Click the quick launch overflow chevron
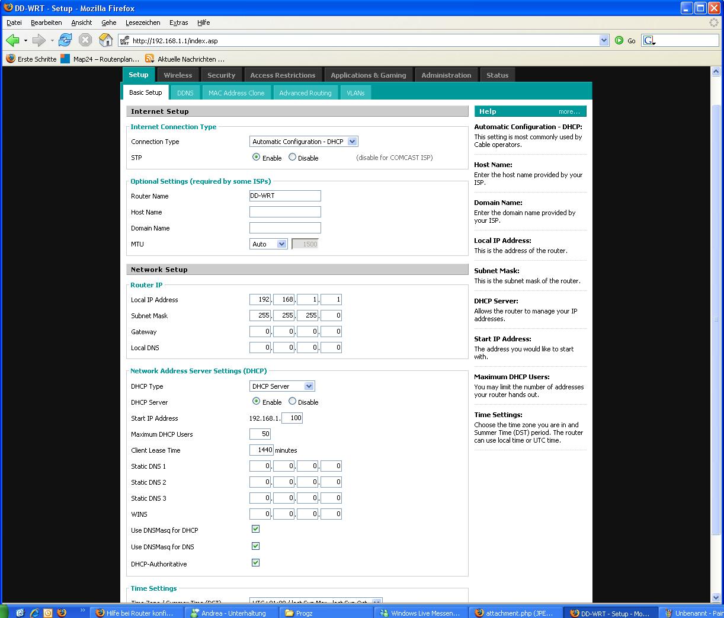 [83, 610]
